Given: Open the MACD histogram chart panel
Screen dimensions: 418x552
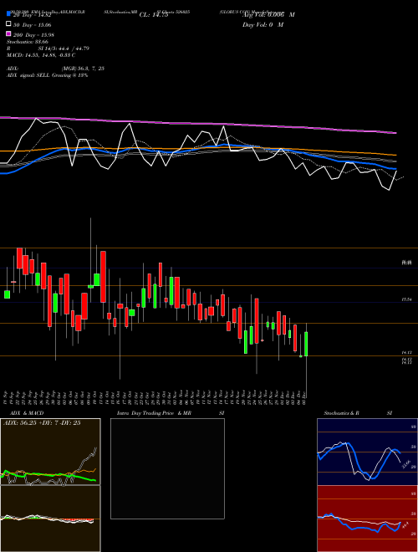Looking at the screenshot, I should tap(50, 519).
